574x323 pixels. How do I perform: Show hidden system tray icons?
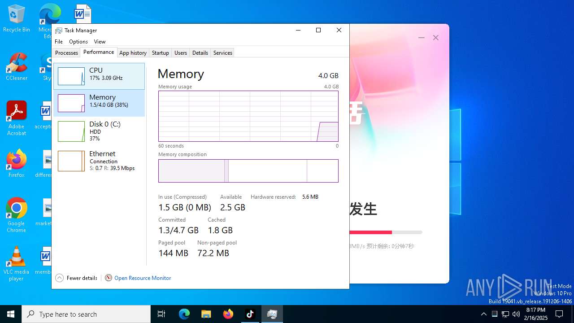click(x=483, y=314)
